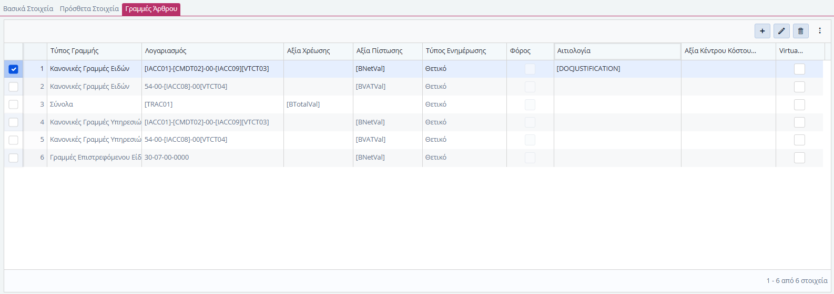Toggle Φόρος checkbox in row 1
834x294 pixels.
(530, 69)
